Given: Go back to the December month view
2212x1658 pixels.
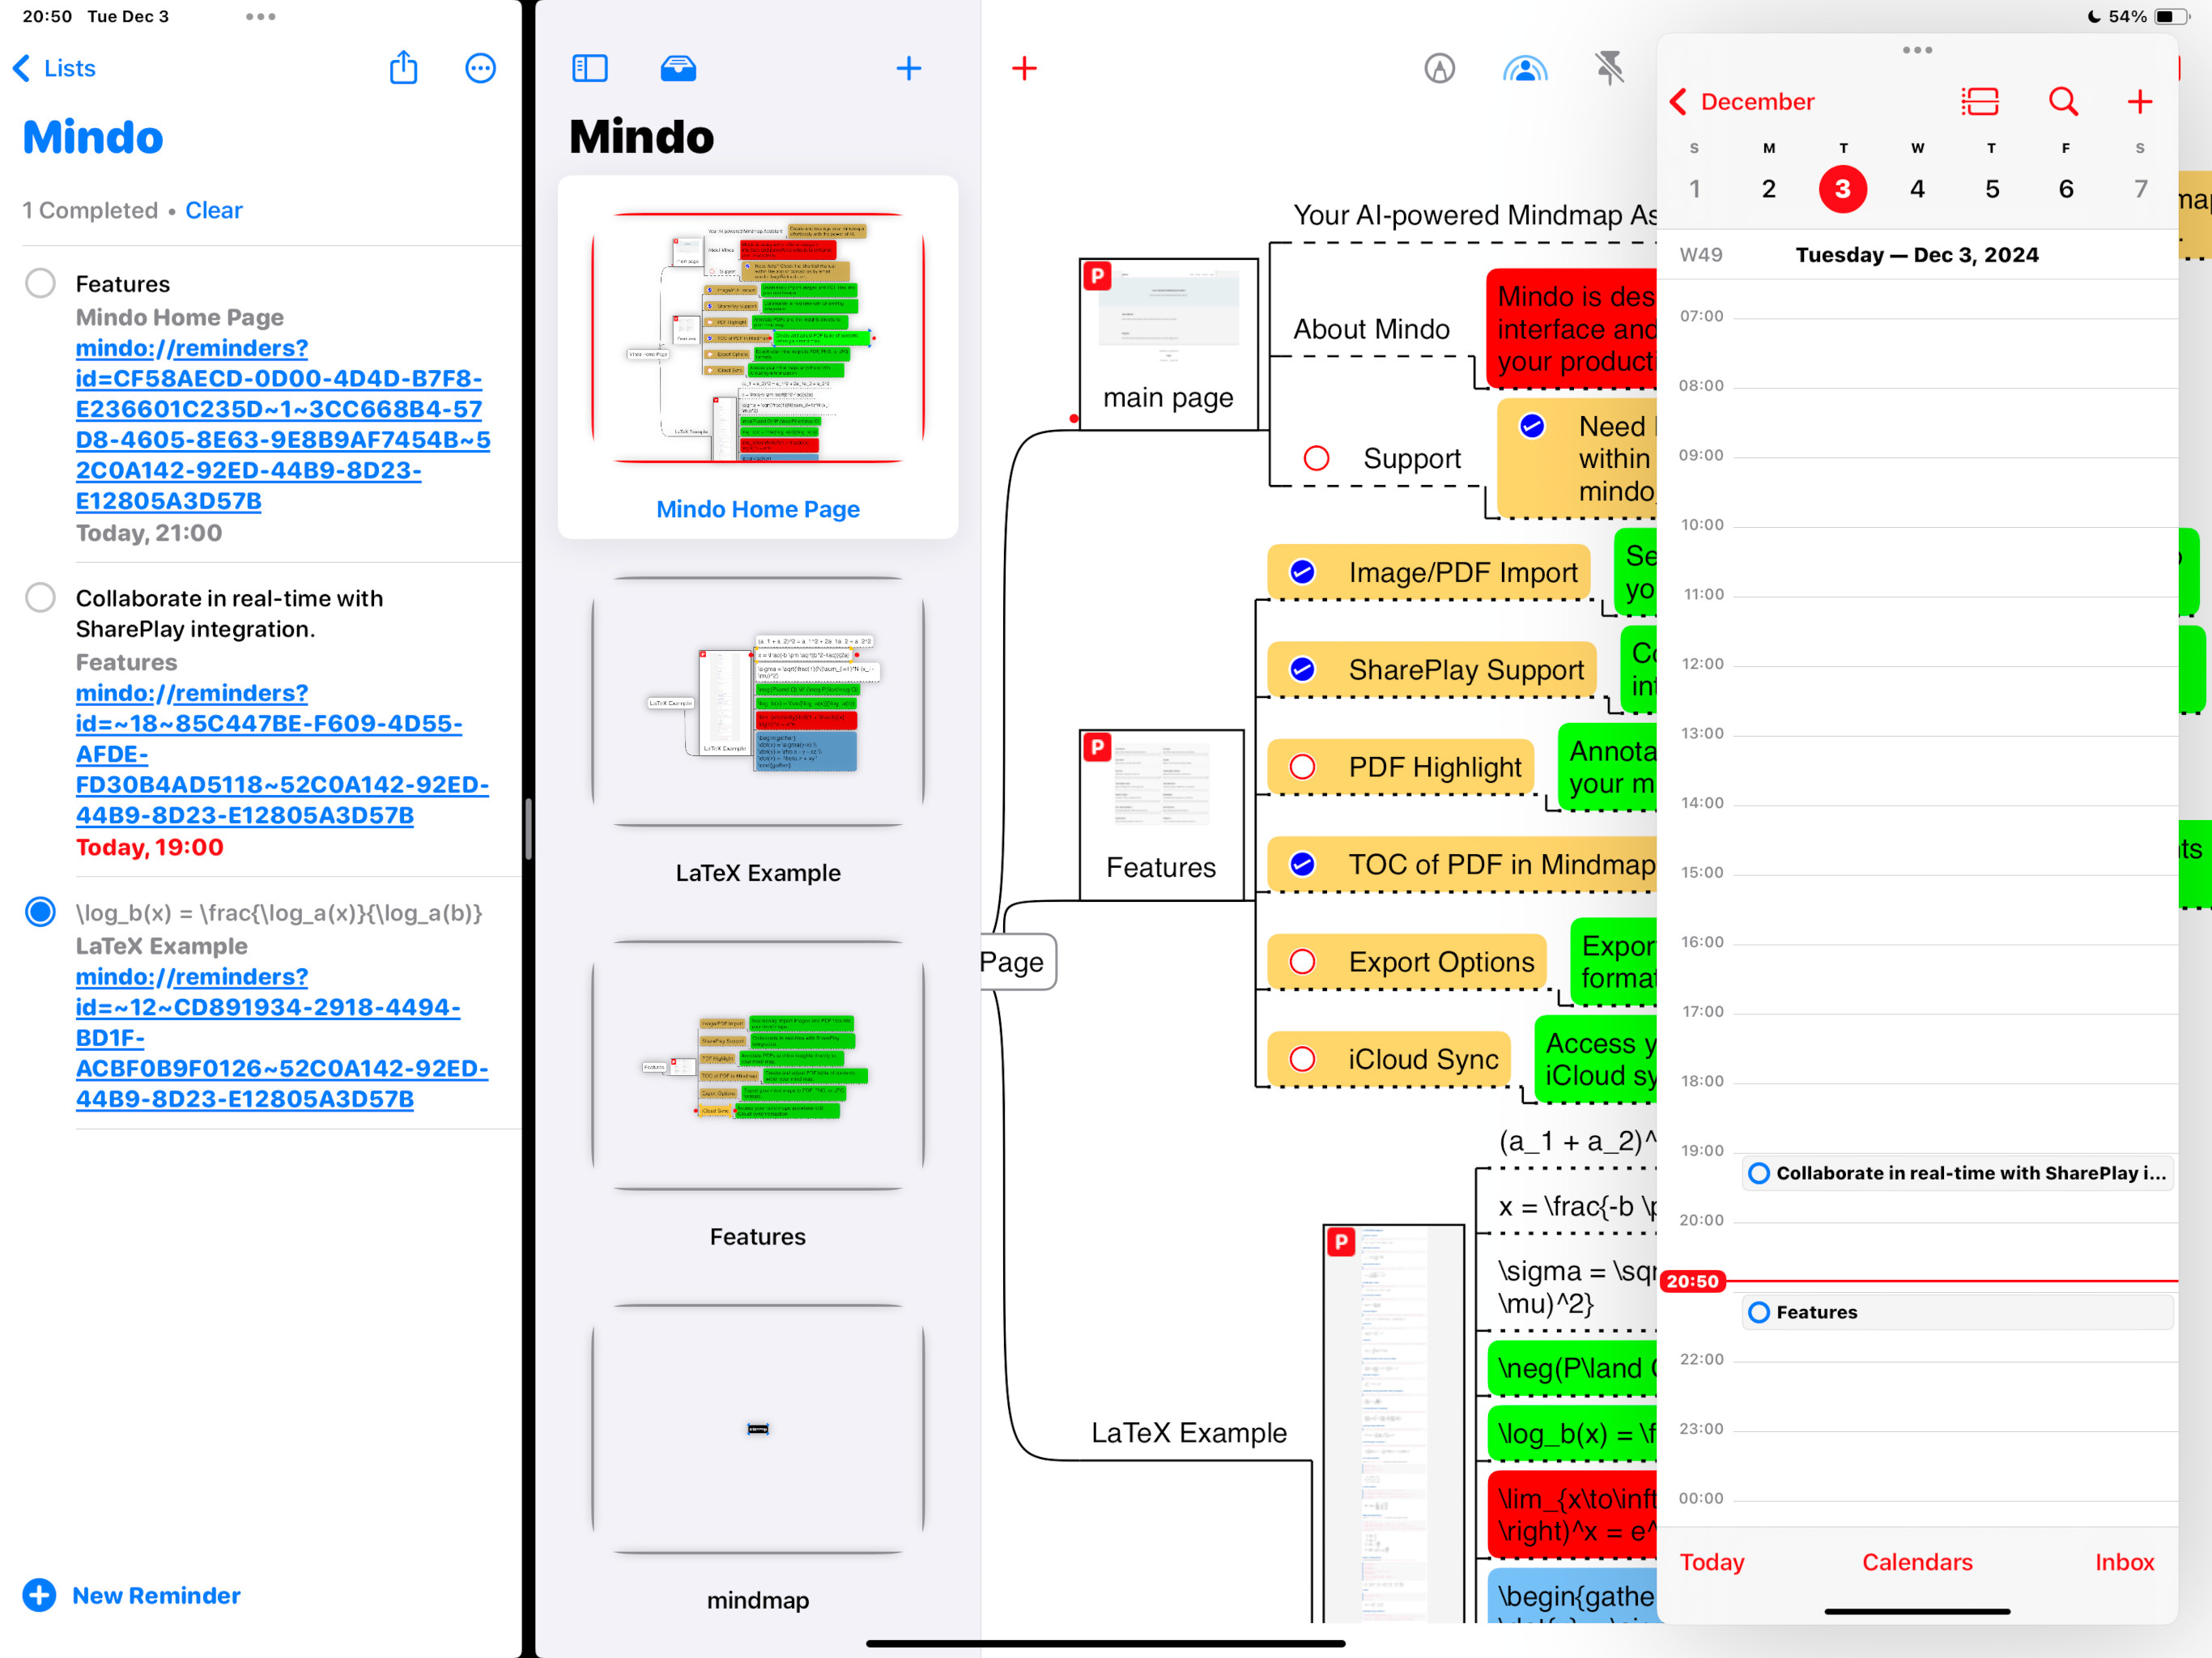Looking at the screenshot, I should 1742,101.
